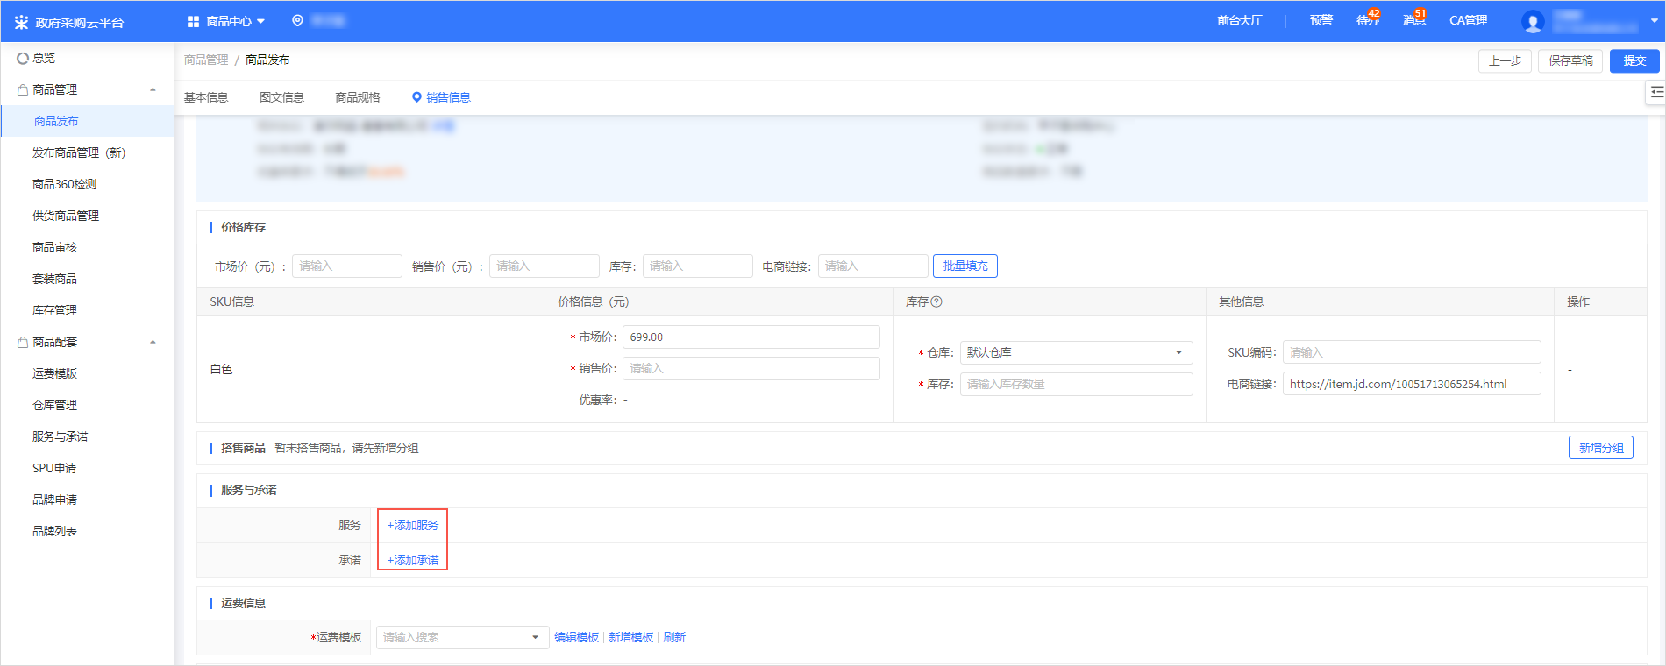
Task: Click the 上一步 previous step button
Action: pyautogui.click(x=1505, y=60)
